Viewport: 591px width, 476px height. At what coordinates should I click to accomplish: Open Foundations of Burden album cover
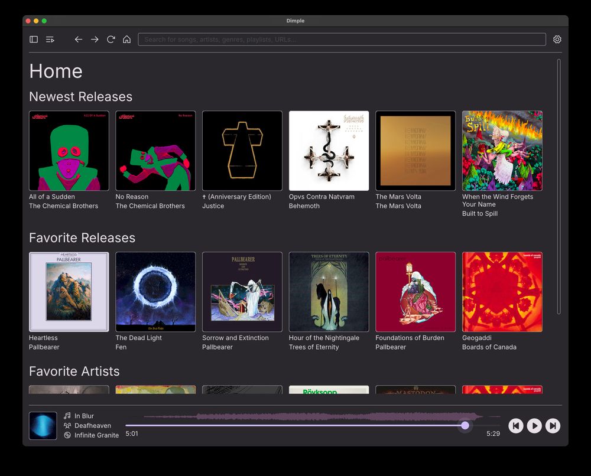(415, 292)
